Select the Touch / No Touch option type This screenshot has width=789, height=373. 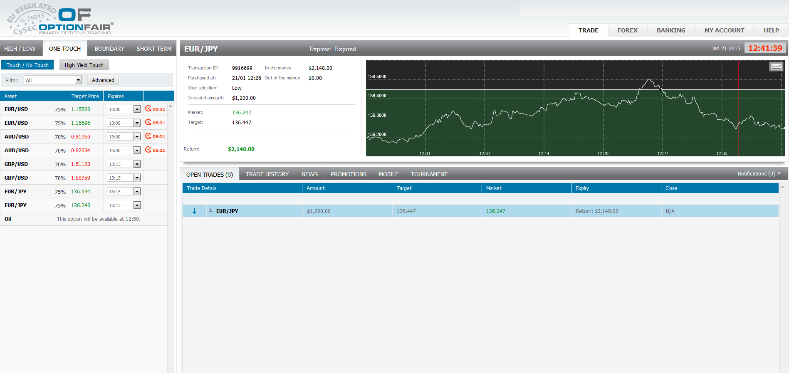click(x=27, y=65)
